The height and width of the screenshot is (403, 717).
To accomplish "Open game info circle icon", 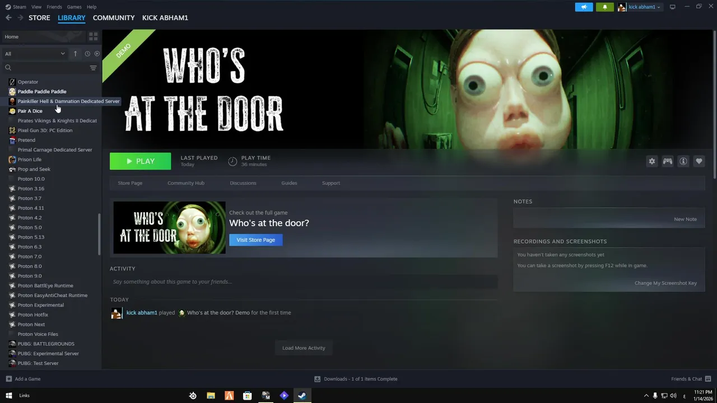I will 683,161.
